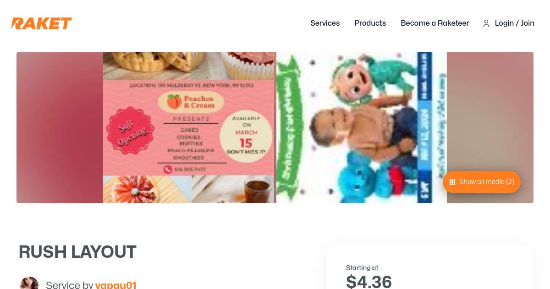
Task: Open the bakery flyer sample image
Action: [189, 128]
